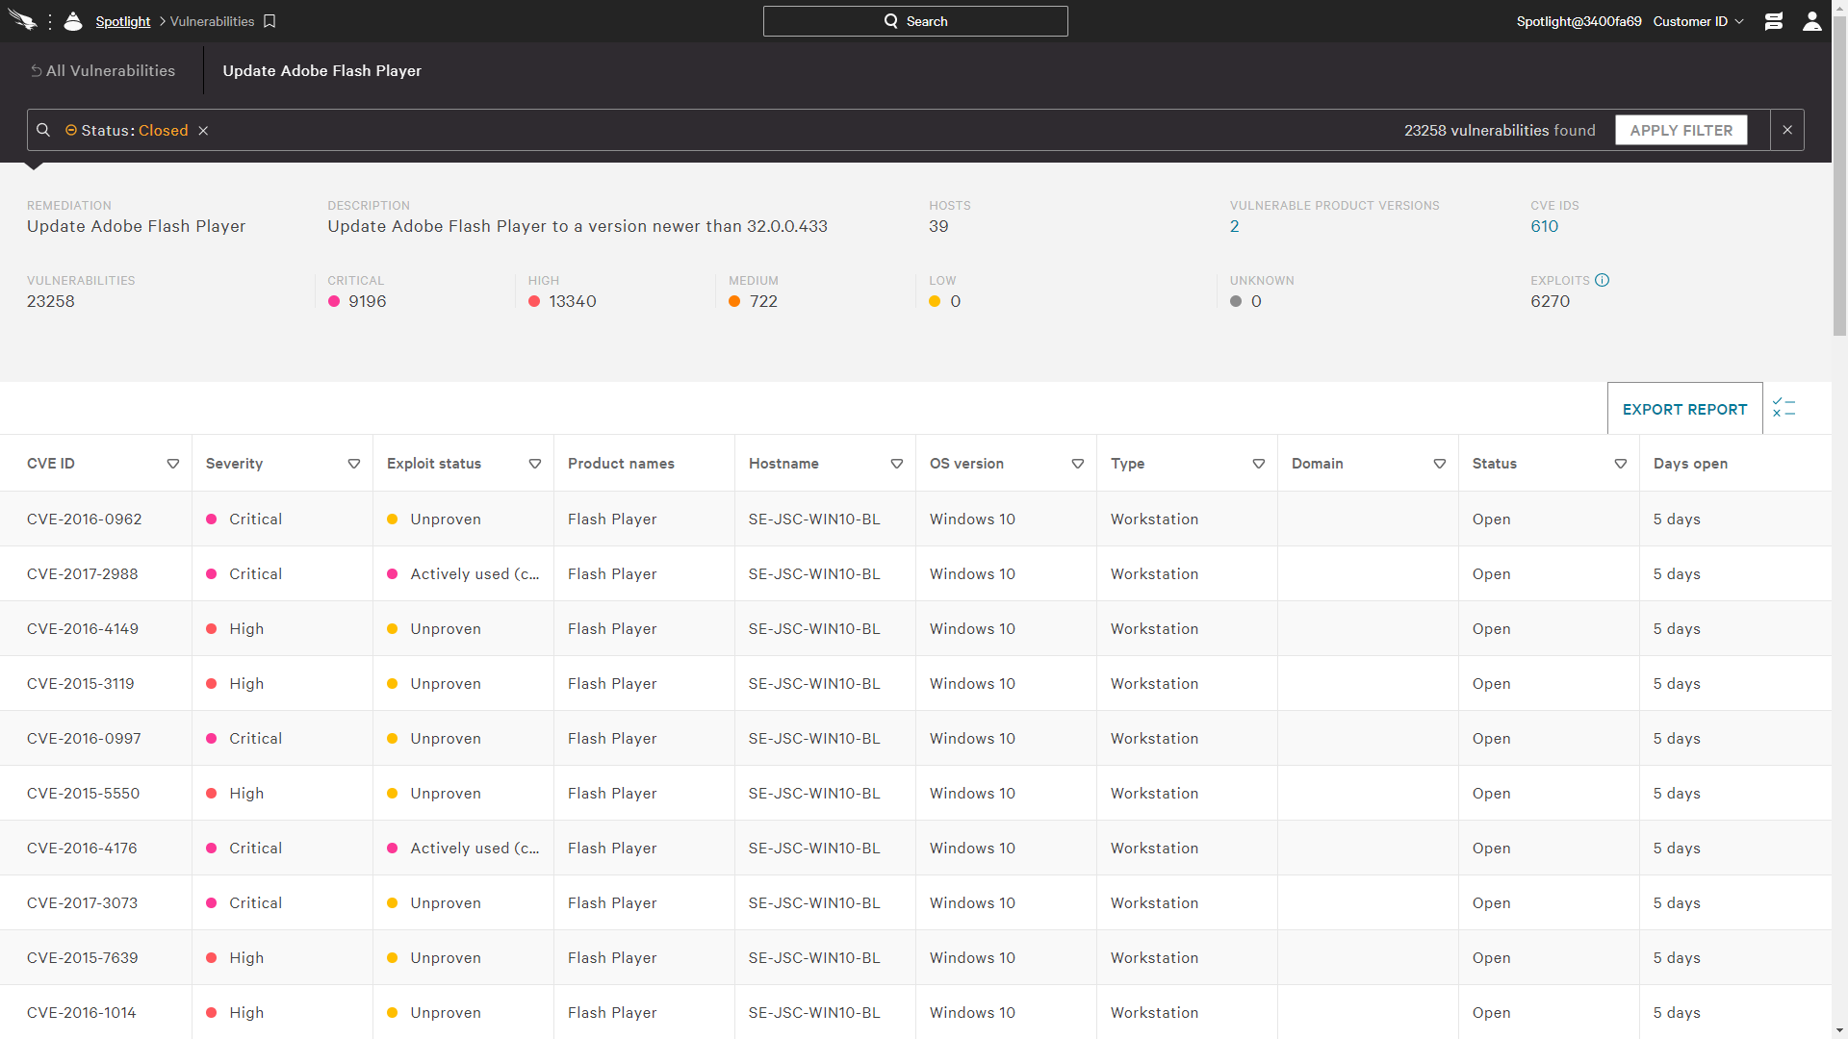Image resolution: width=1848 pixels, height=1039 pixels.
Task: Open the vertical dots app menu
Action: [50, 21]
